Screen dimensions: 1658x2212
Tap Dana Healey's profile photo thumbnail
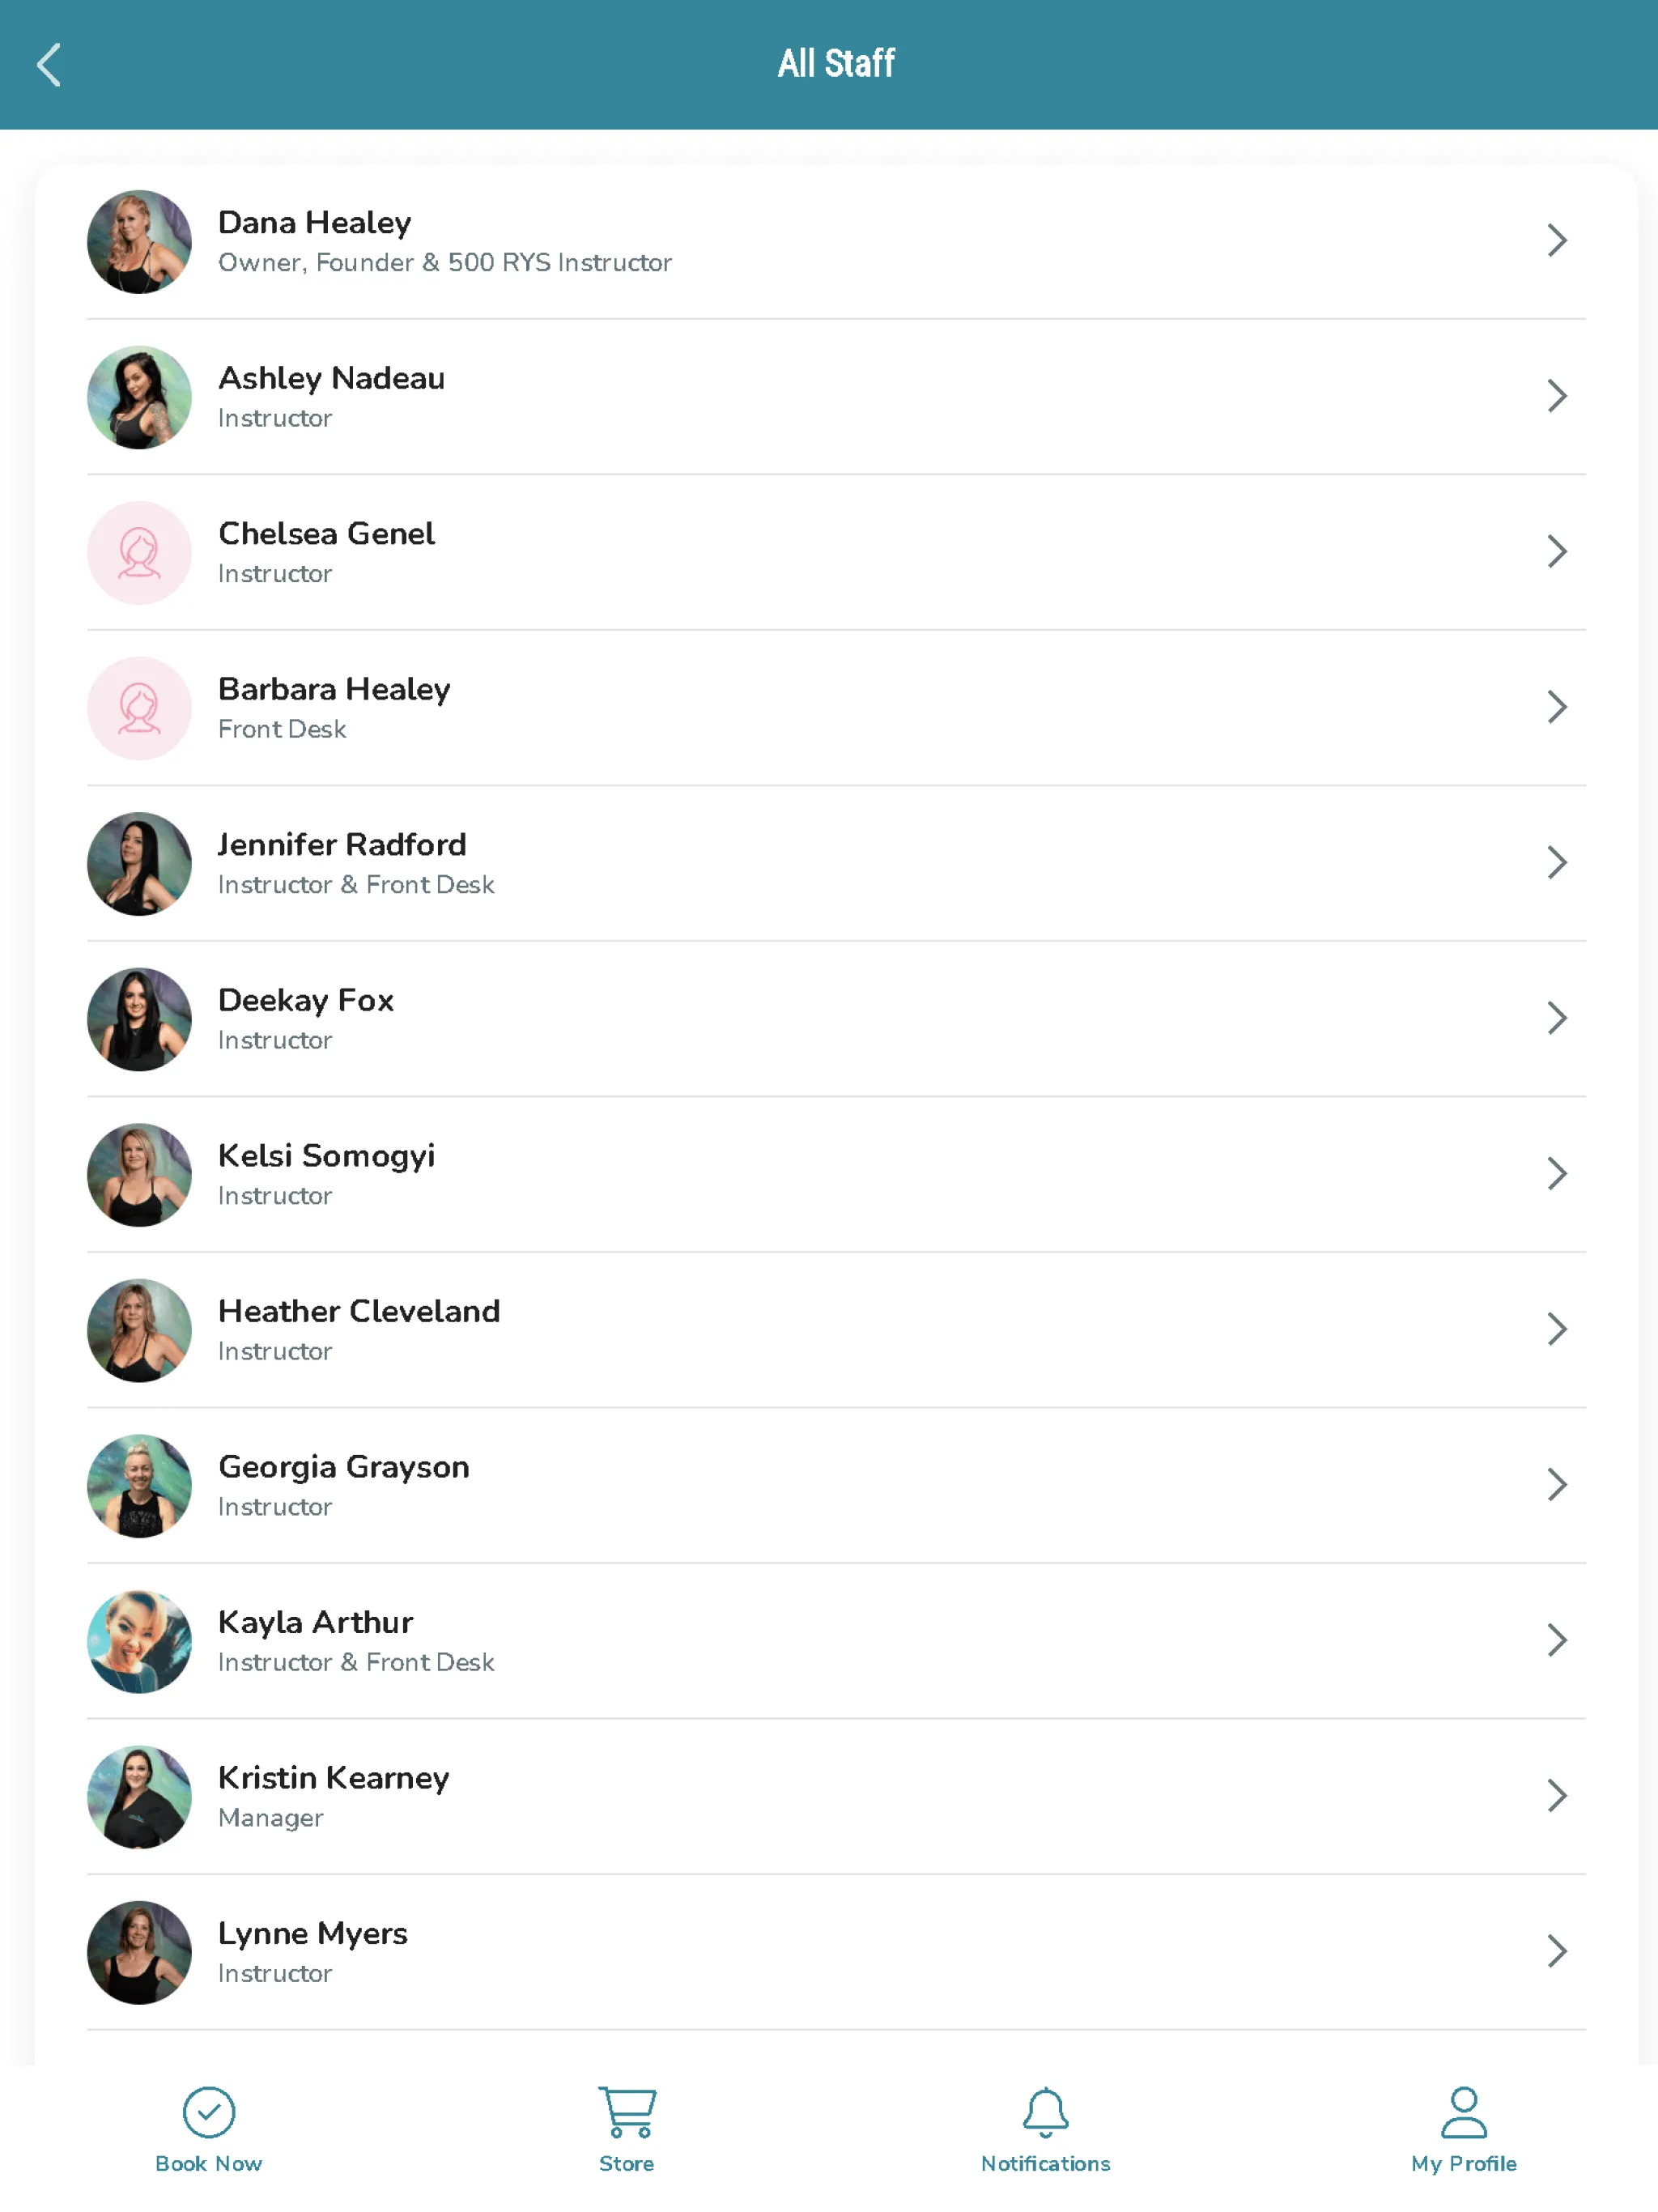coord(139,240)
